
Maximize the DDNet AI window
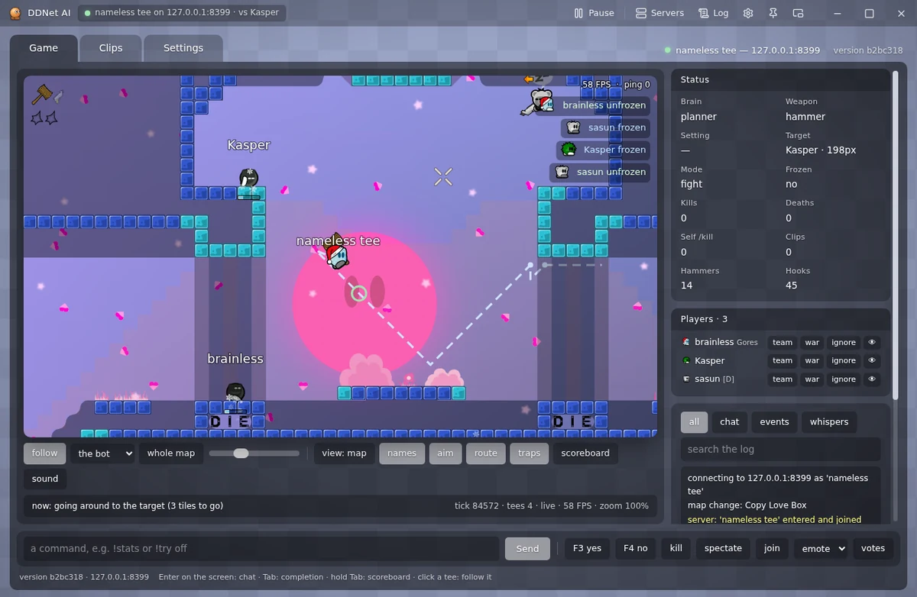point(869,13)
